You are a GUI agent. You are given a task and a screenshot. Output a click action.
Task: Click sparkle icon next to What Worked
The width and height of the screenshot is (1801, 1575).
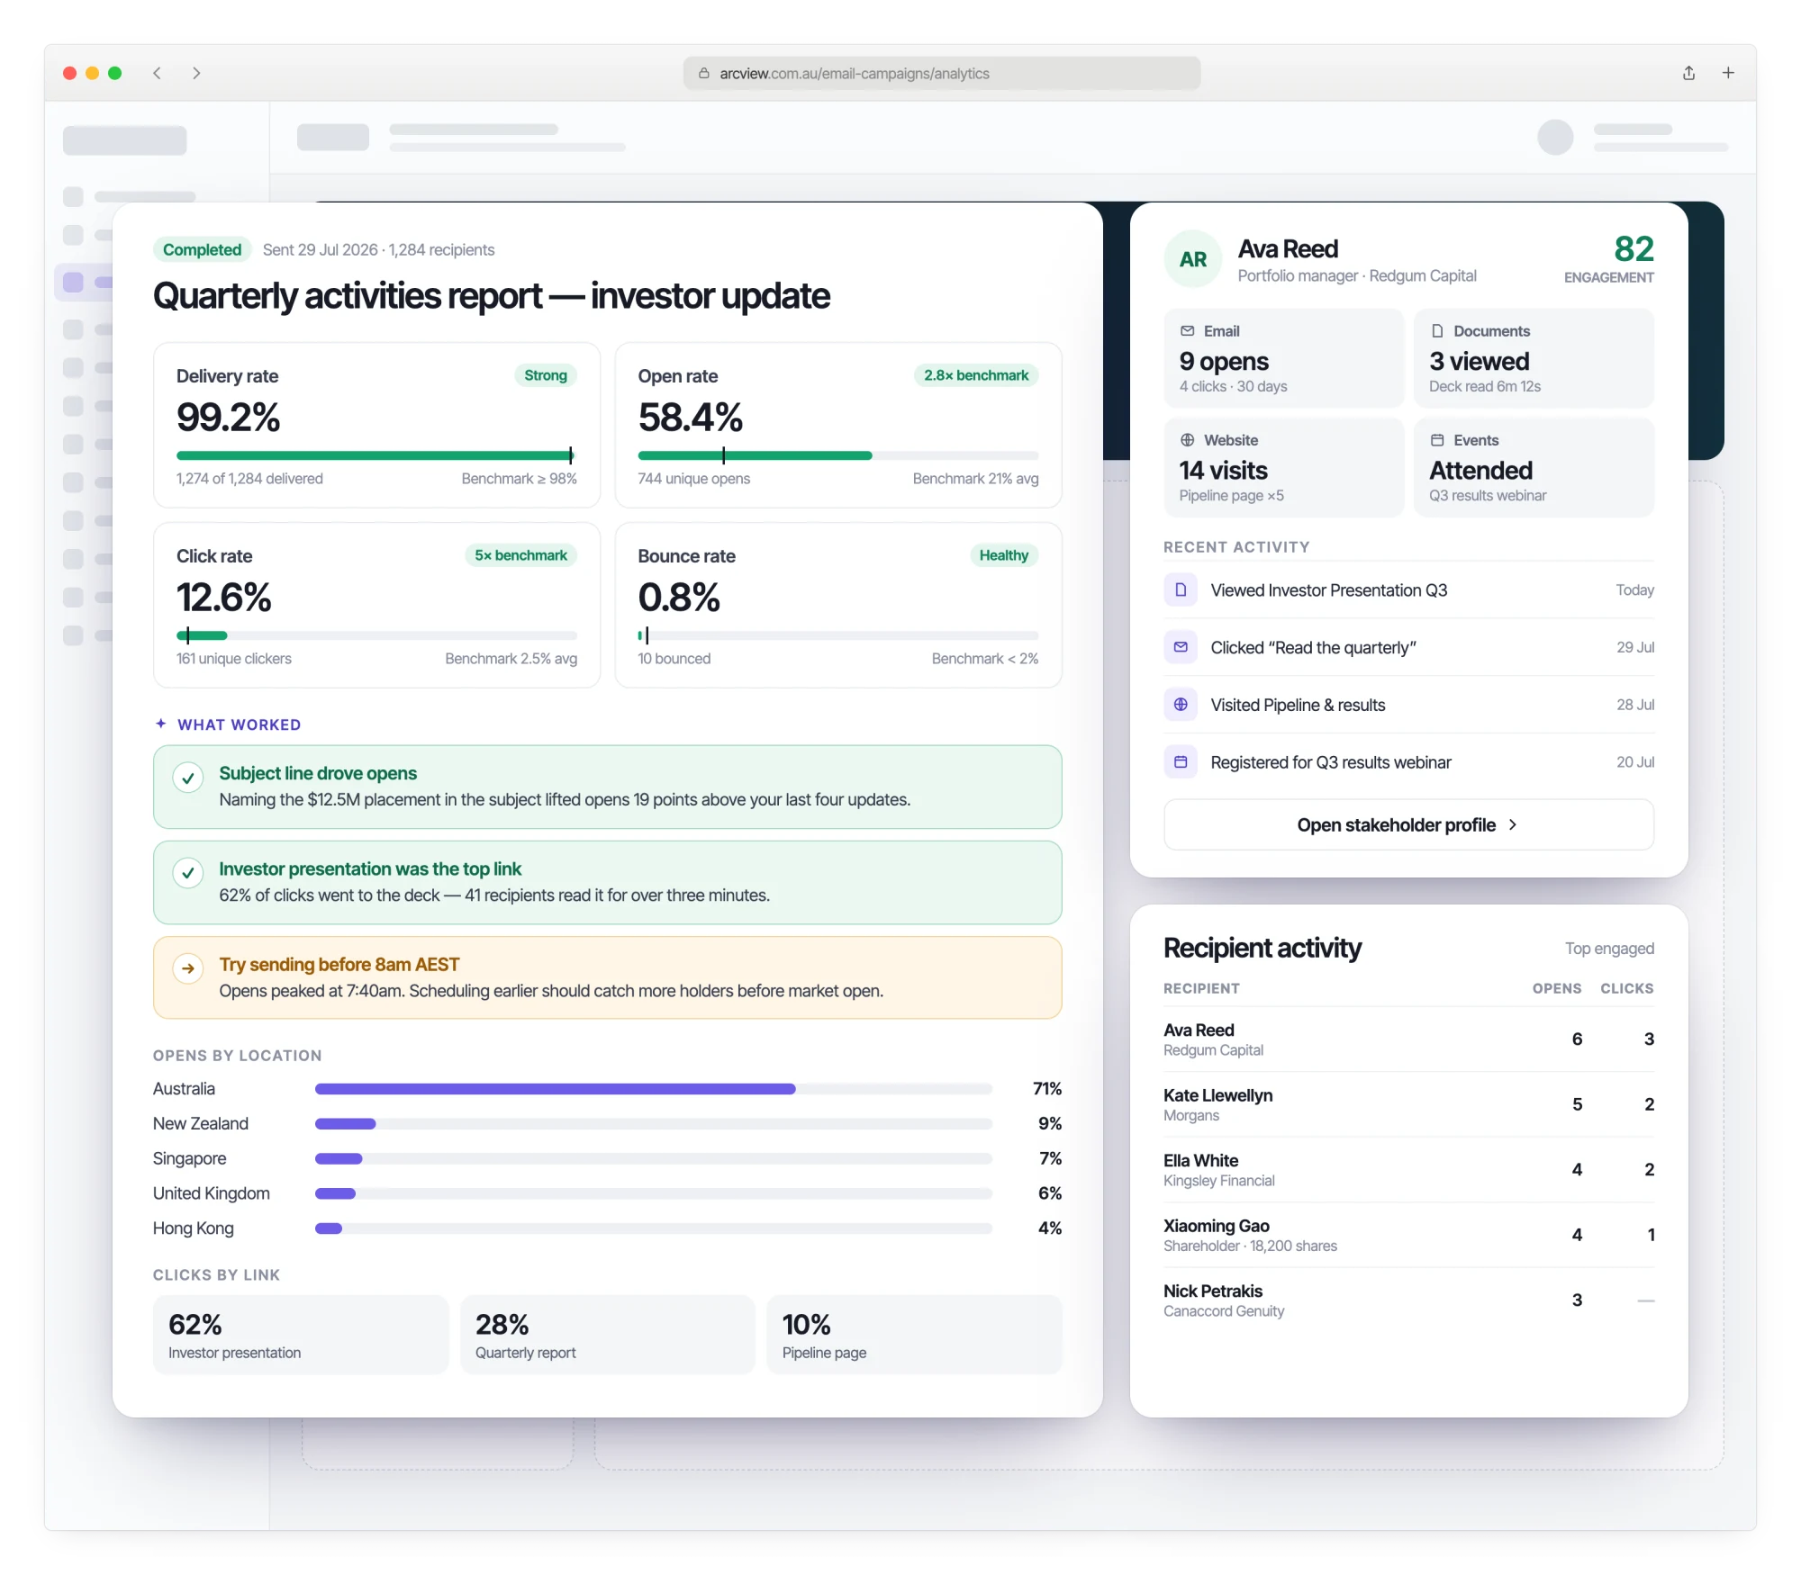[x=161, y=724]
